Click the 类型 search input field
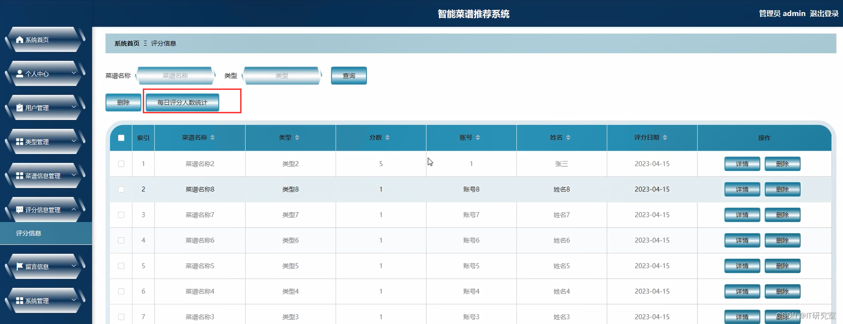The width and height of the screenshot is (843, 324). click(x=282, y=75)
